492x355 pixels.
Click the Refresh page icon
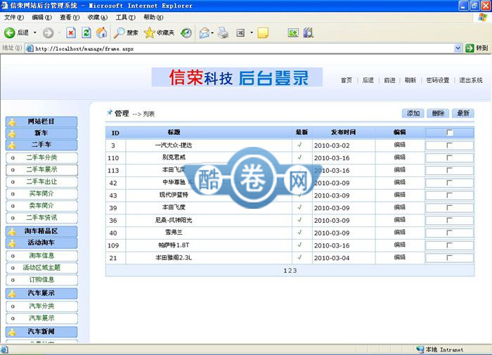click(x=86, y=32)
